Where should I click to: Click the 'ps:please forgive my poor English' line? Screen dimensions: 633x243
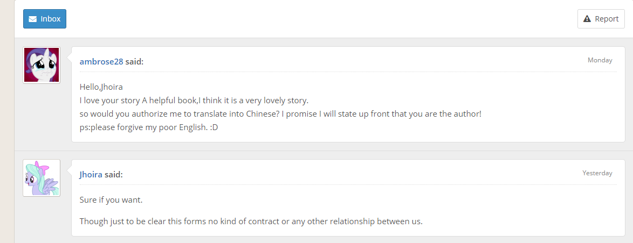[148, 128]
